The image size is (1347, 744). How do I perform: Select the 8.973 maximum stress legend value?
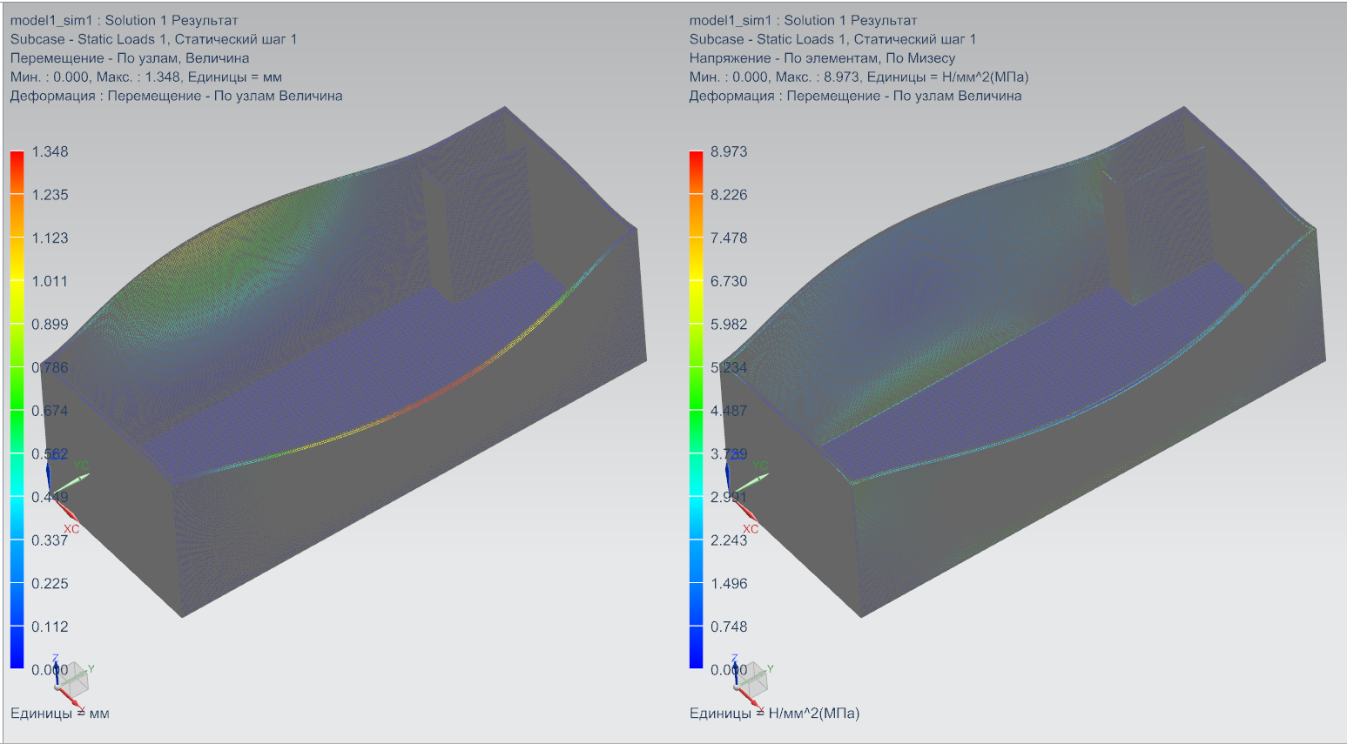(729, 151)
